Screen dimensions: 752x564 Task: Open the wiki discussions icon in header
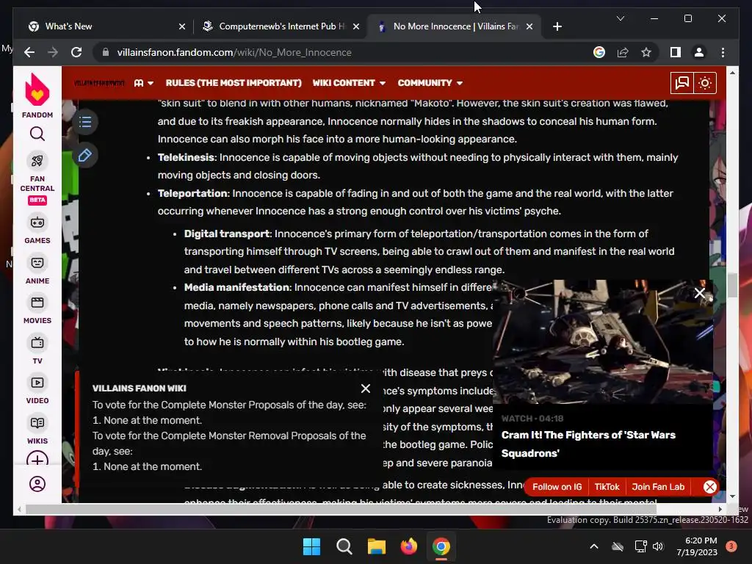pos(682,83)
